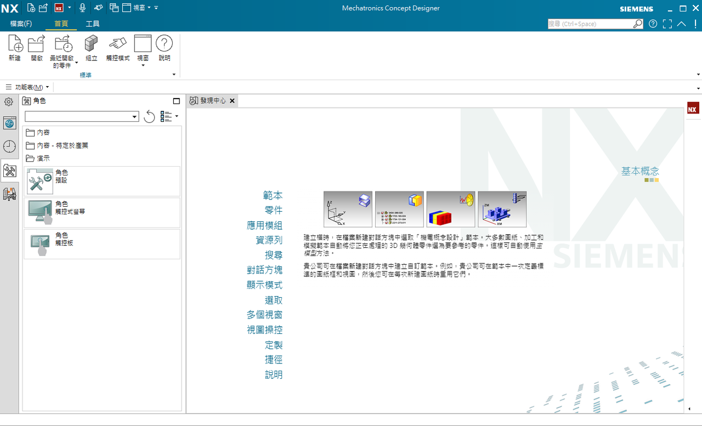
Task: Open the bottom sidebar palette tab icon
Action: pyautogui.click(x=10, y=194)
